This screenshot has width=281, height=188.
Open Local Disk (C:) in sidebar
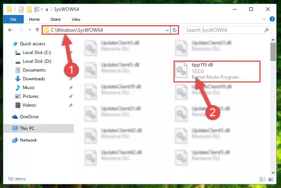click(x=37, y=53)
